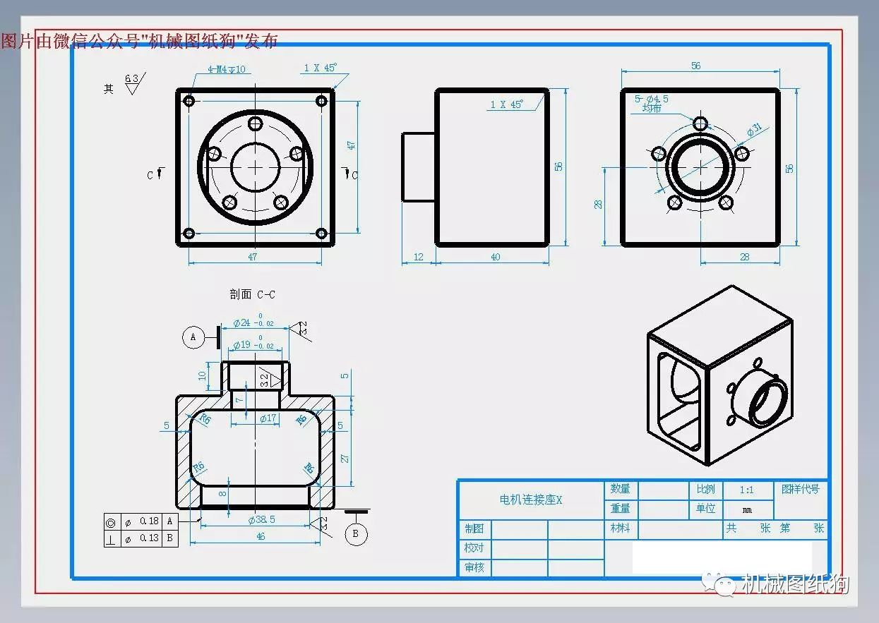Click the '5-Φ4.5 均布' hole pattern note
Viewport: 879px width, 623px height.
652,104
